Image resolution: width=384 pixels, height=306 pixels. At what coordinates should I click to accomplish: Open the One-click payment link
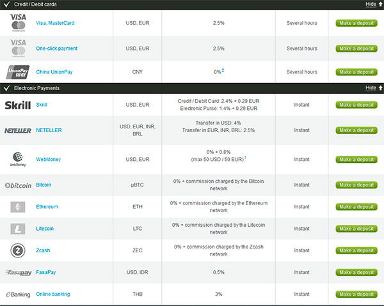pyautogui.click(x=56, y=49)
